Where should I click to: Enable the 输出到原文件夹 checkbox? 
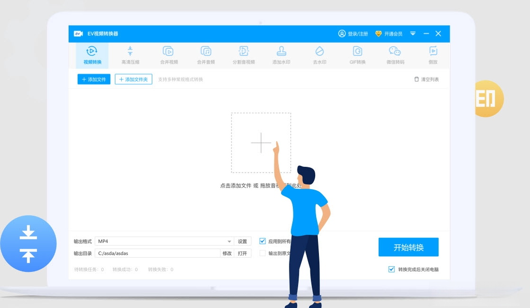coord(262,253)
